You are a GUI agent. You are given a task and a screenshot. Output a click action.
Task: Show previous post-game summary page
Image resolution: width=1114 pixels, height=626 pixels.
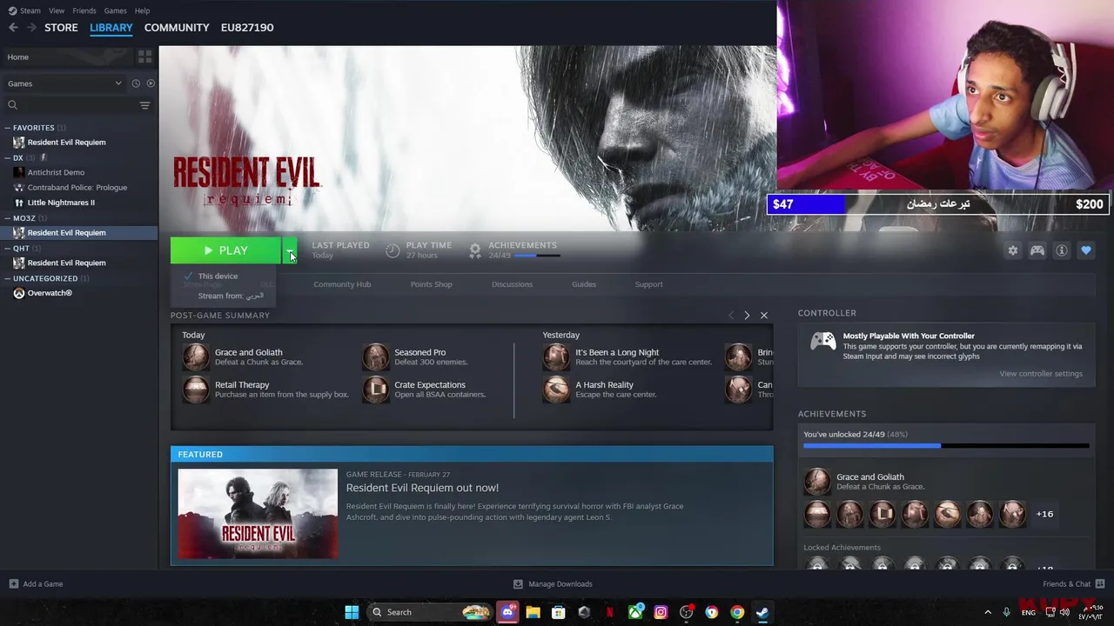coord(731,316)
